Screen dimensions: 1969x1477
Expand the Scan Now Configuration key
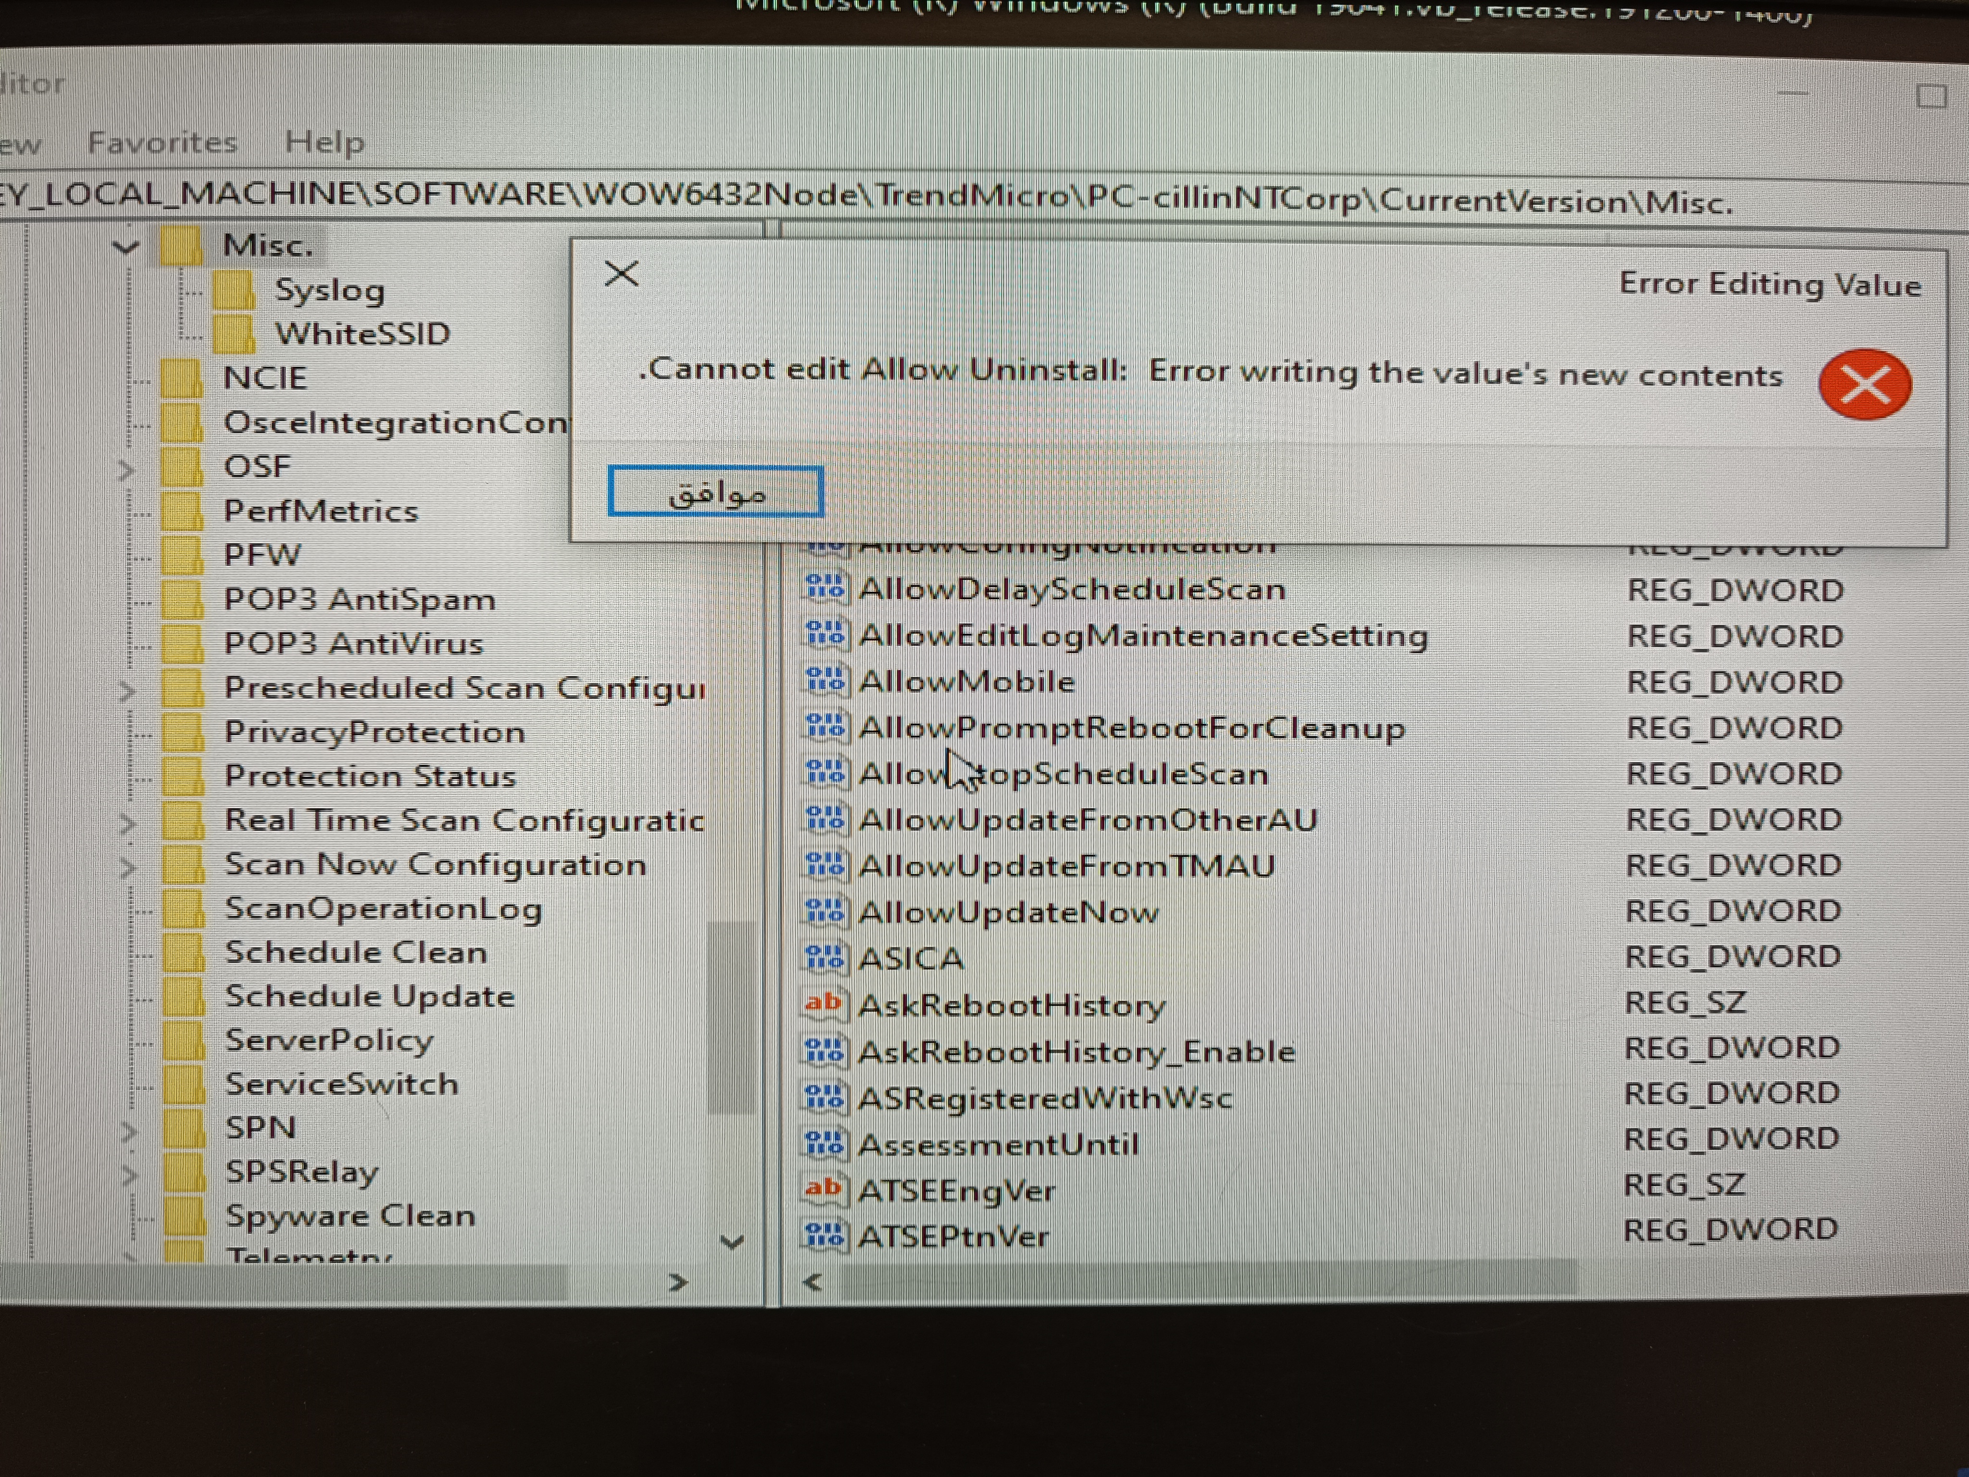[x=127, y=866]
